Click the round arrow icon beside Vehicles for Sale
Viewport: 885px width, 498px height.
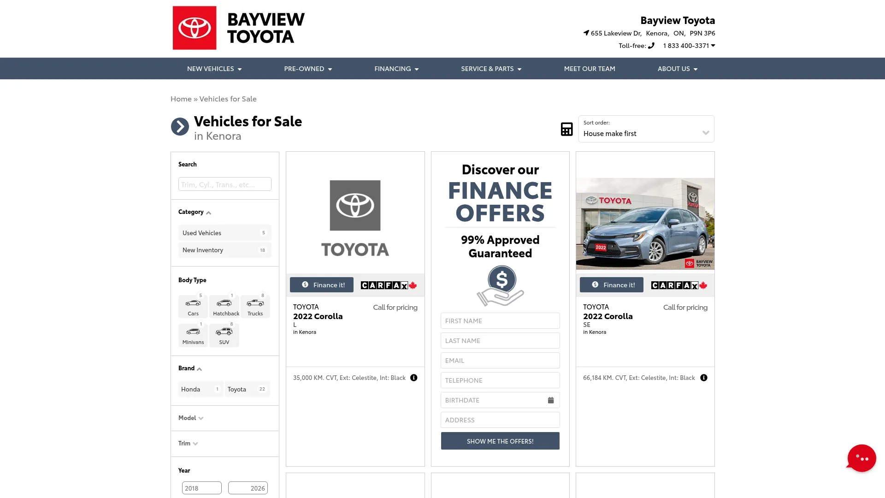tap(180, 127)
